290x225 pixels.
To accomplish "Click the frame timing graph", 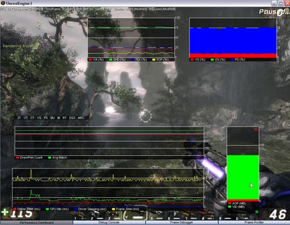I will (108, 188).
